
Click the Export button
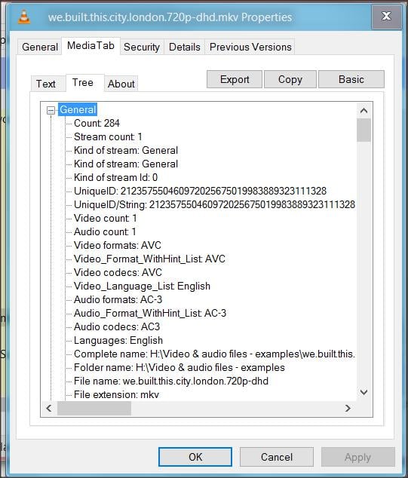pyautogui.click(x=235, y=79)
